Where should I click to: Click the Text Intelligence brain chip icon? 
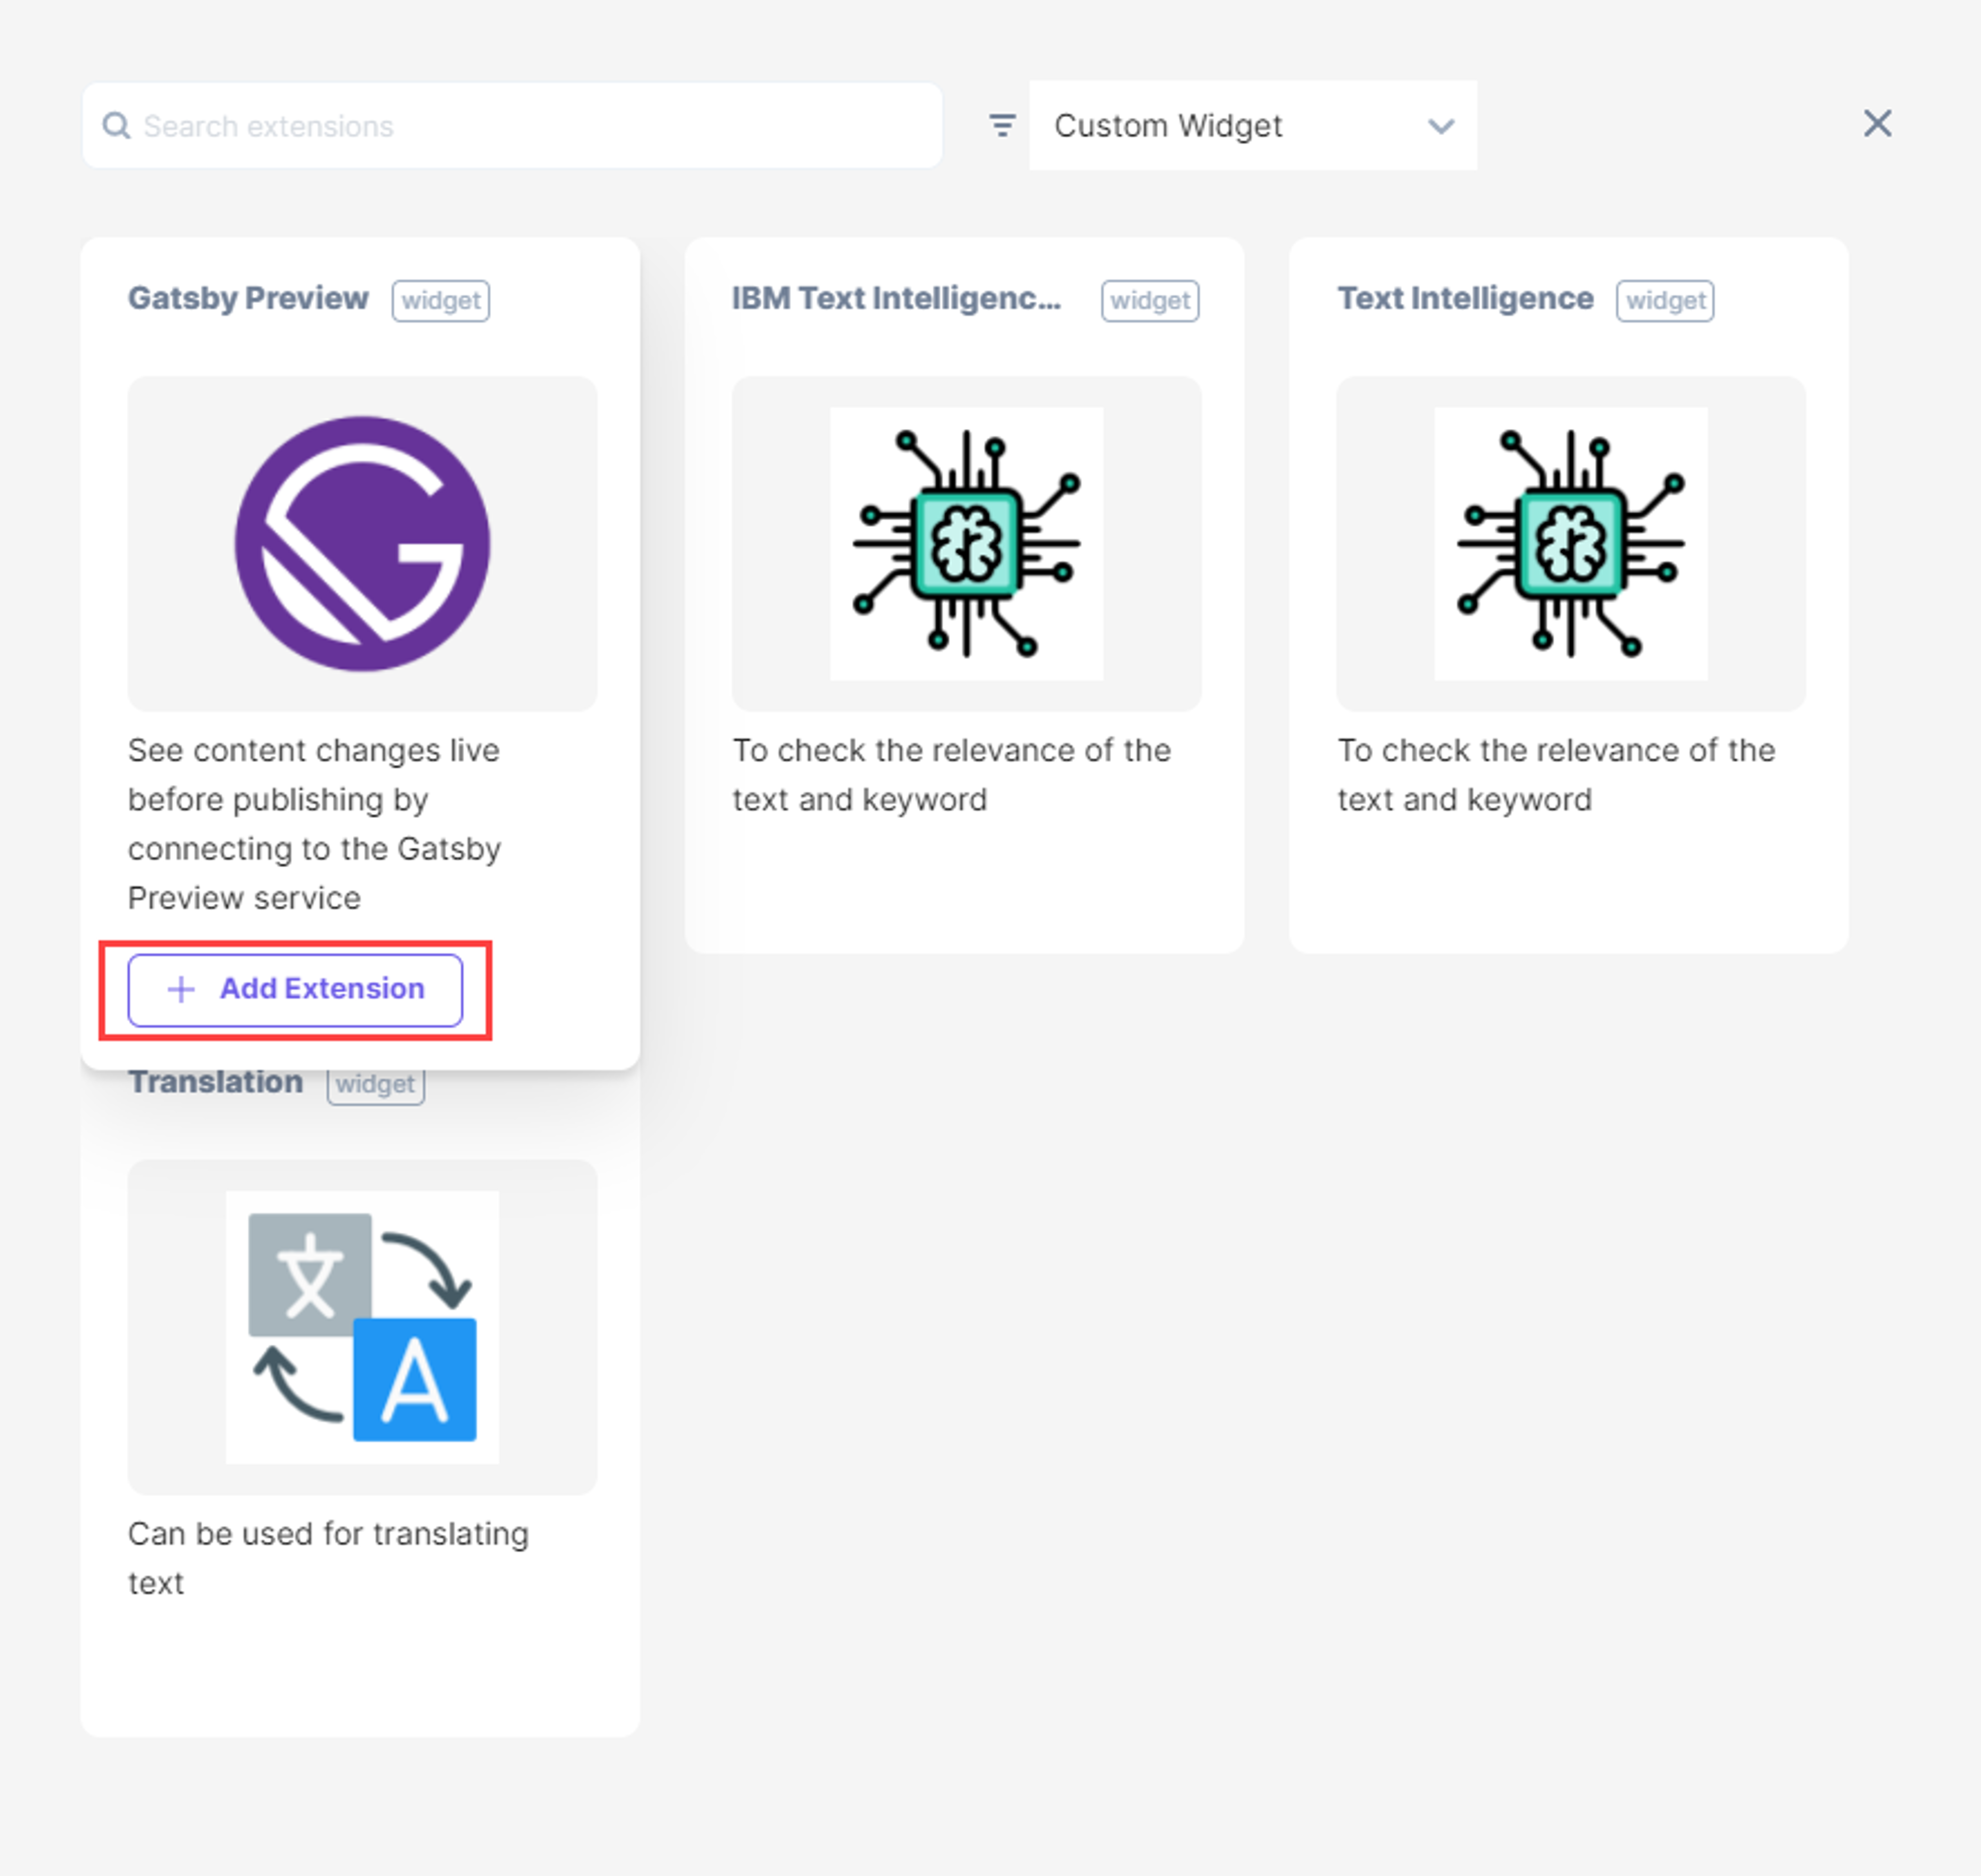pyautogui.click(x=1570, y=543)
